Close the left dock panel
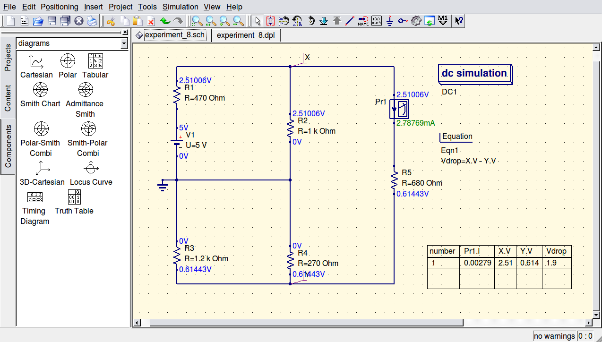This screenshot has width=602, height=342. (125, 32)
